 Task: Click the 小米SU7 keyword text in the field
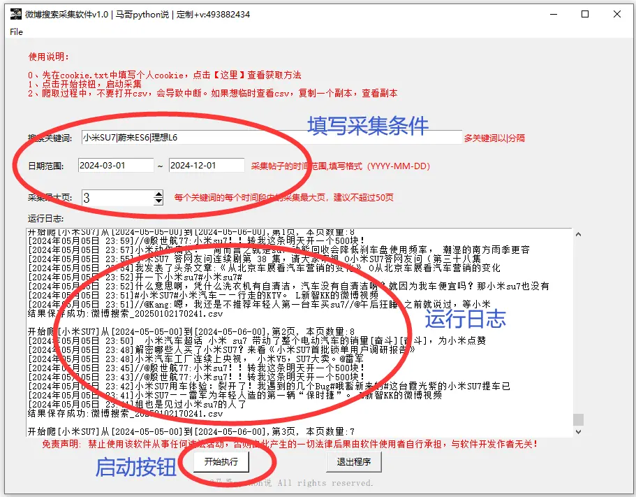pyautogui.click(x=98, y=138)
